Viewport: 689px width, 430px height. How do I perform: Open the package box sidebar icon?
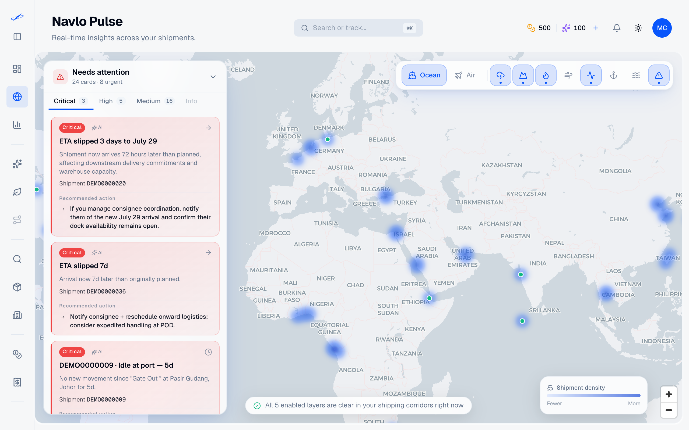(17, 287)
